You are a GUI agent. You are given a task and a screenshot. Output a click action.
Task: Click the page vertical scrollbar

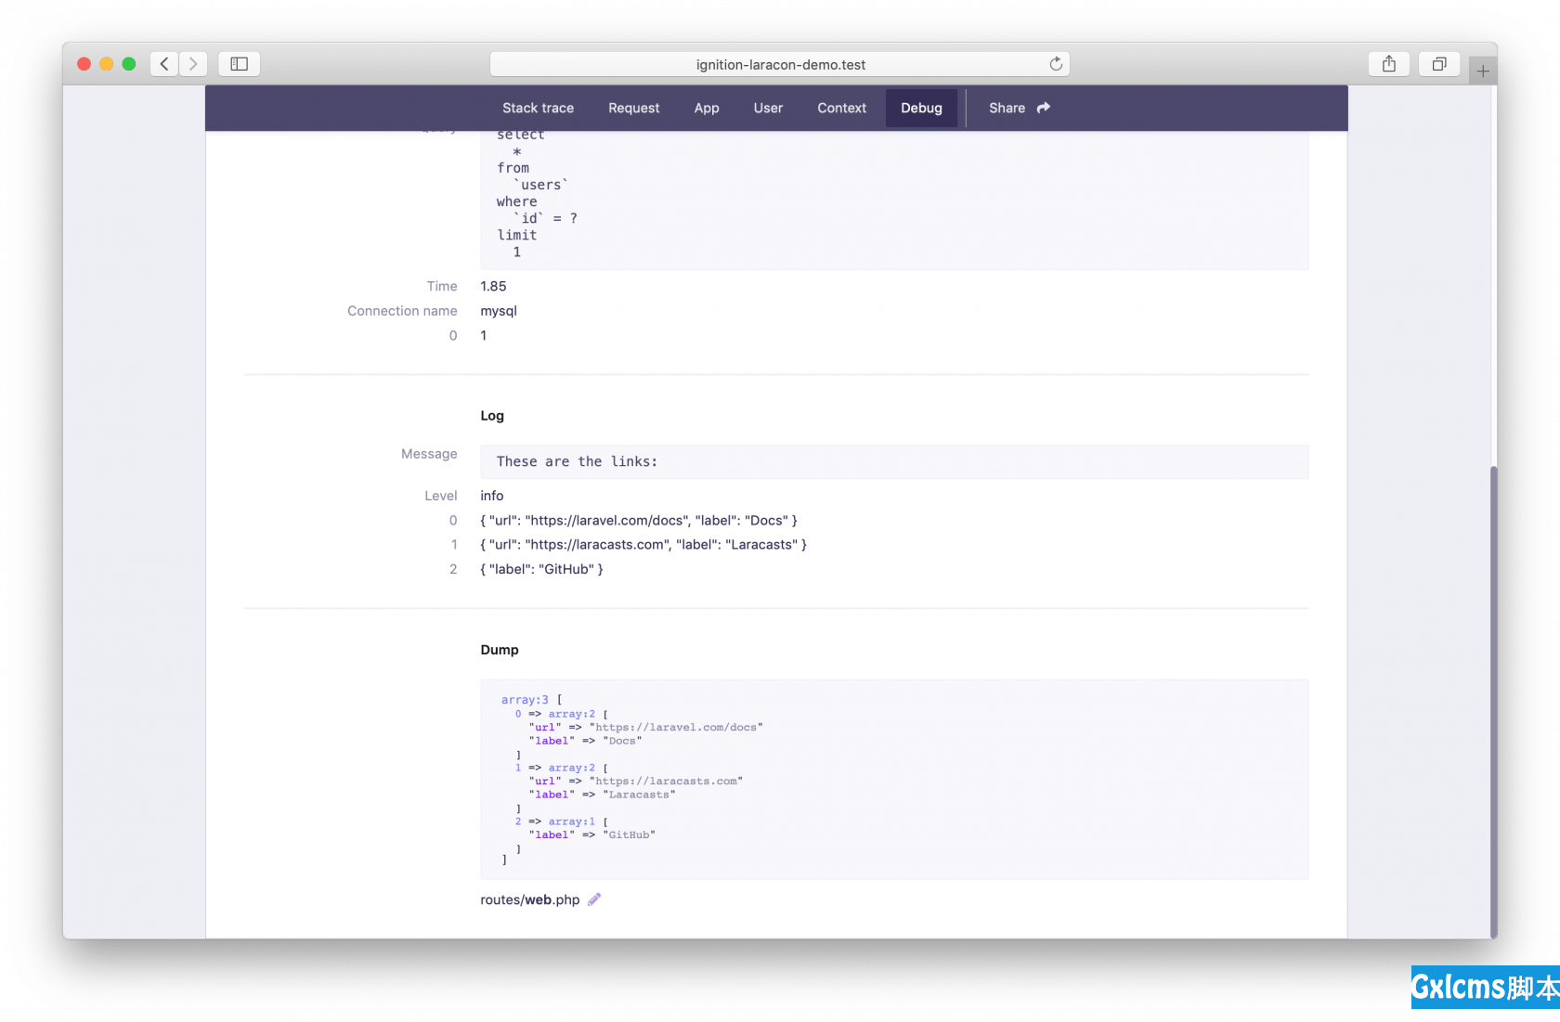[1493, 696]
